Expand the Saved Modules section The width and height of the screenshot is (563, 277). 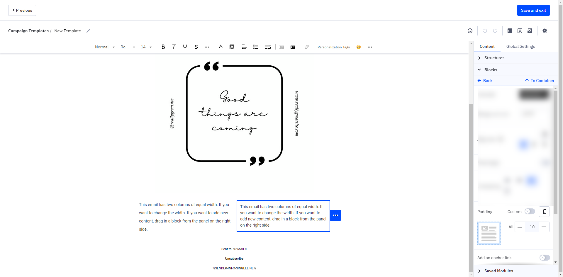pyautogui.click(x=516, y=271)
